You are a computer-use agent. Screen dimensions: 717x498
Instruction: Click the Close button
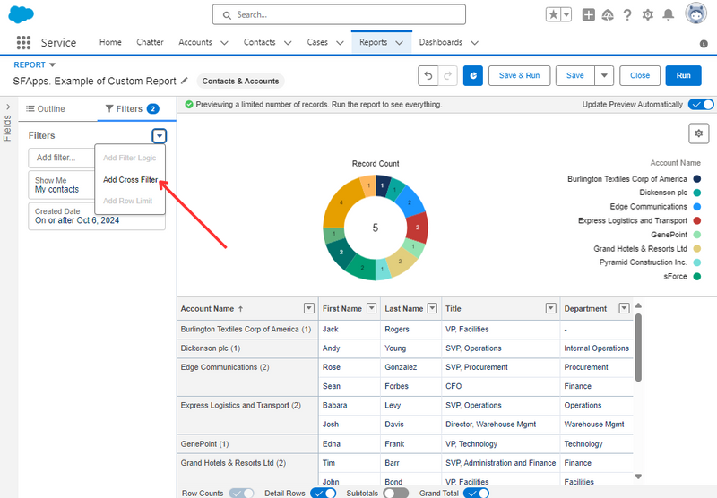(640, 75)
